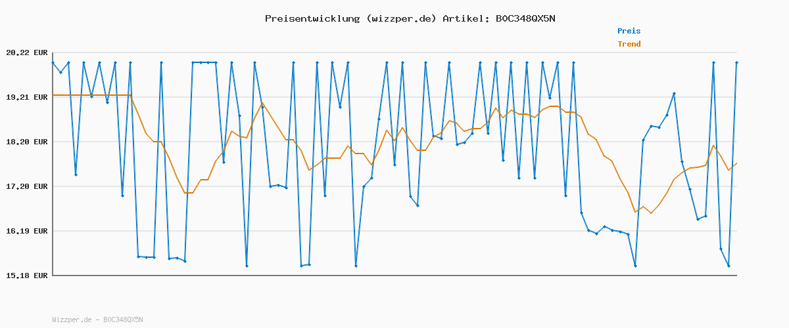The width and height of the screenshot is (789, 328).
Task: Select article code B0C348QX5N in the title
Action: [x=525, y=18]
